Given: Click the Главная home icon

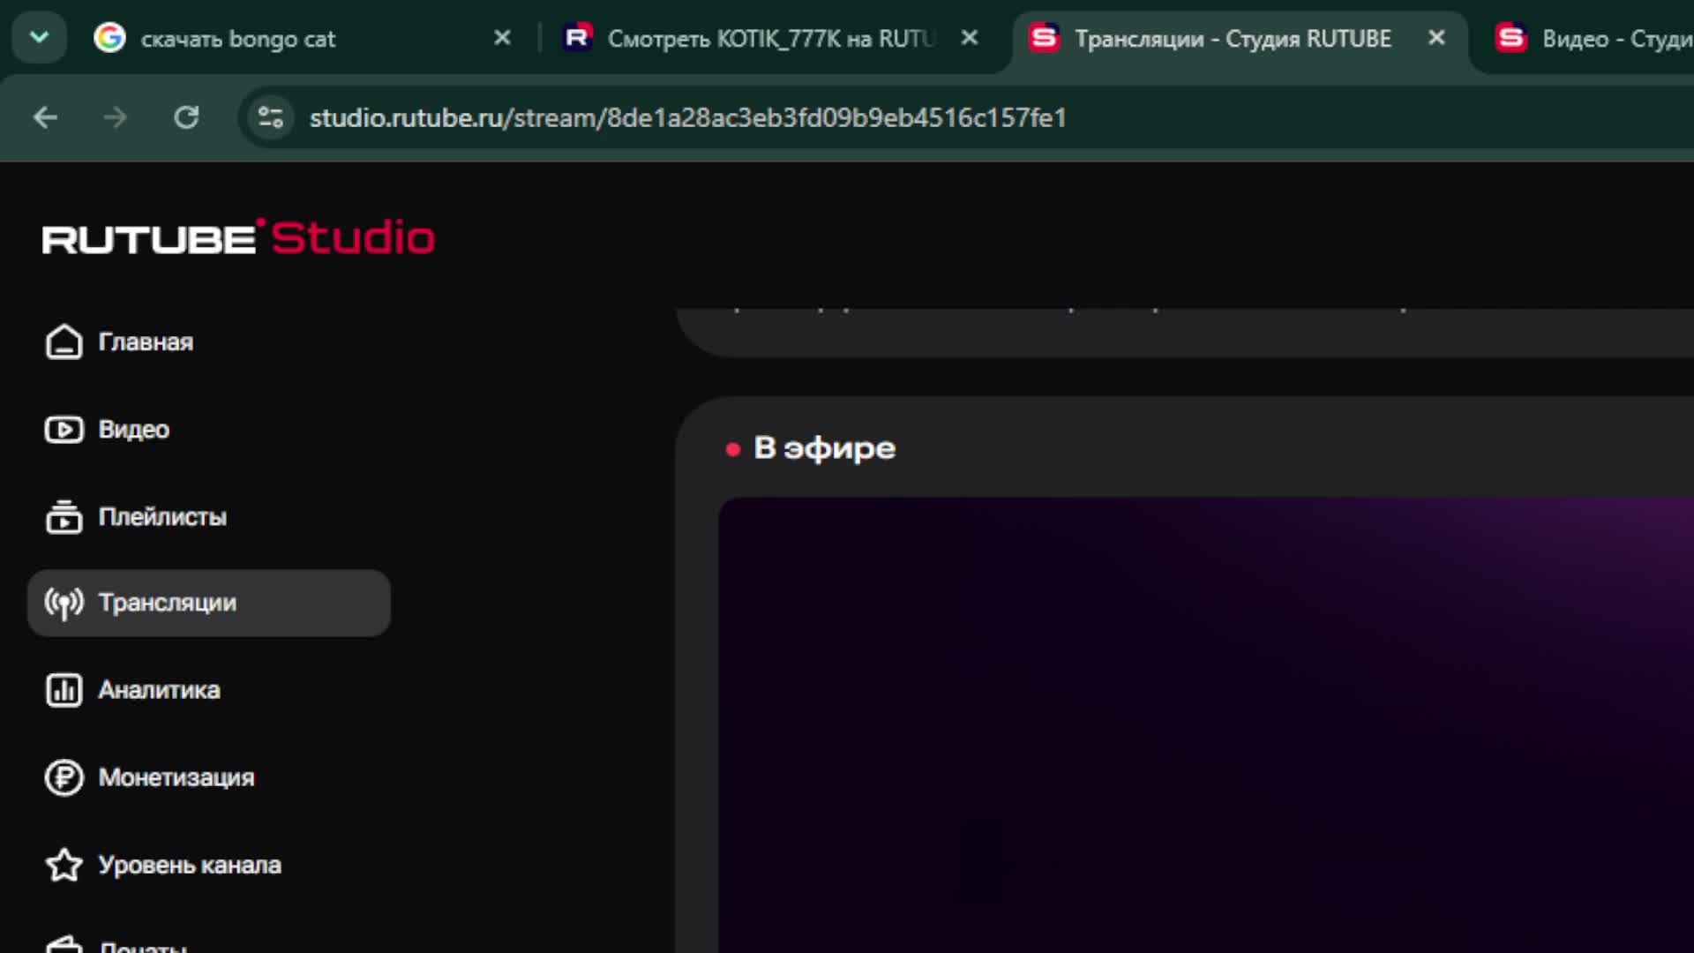Looking at the screenshot, I should coord(64,342).
